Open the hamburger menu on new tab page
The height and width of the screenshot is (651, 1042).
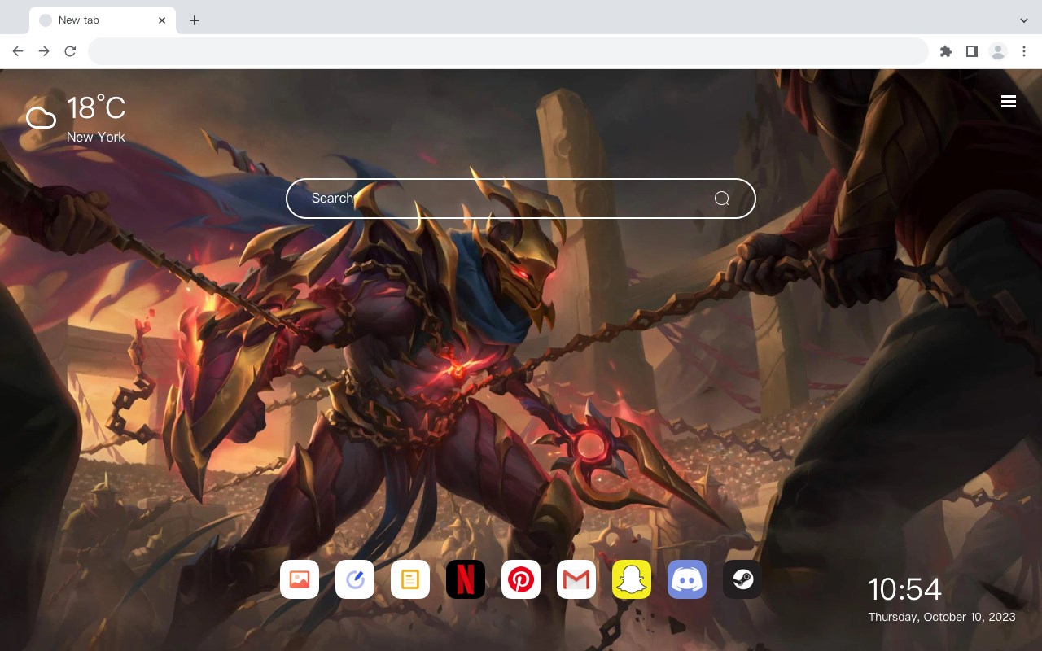pos(1009,101)
